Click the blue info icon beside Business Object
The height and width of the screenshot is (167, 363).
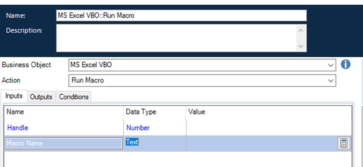click(345, 64)
